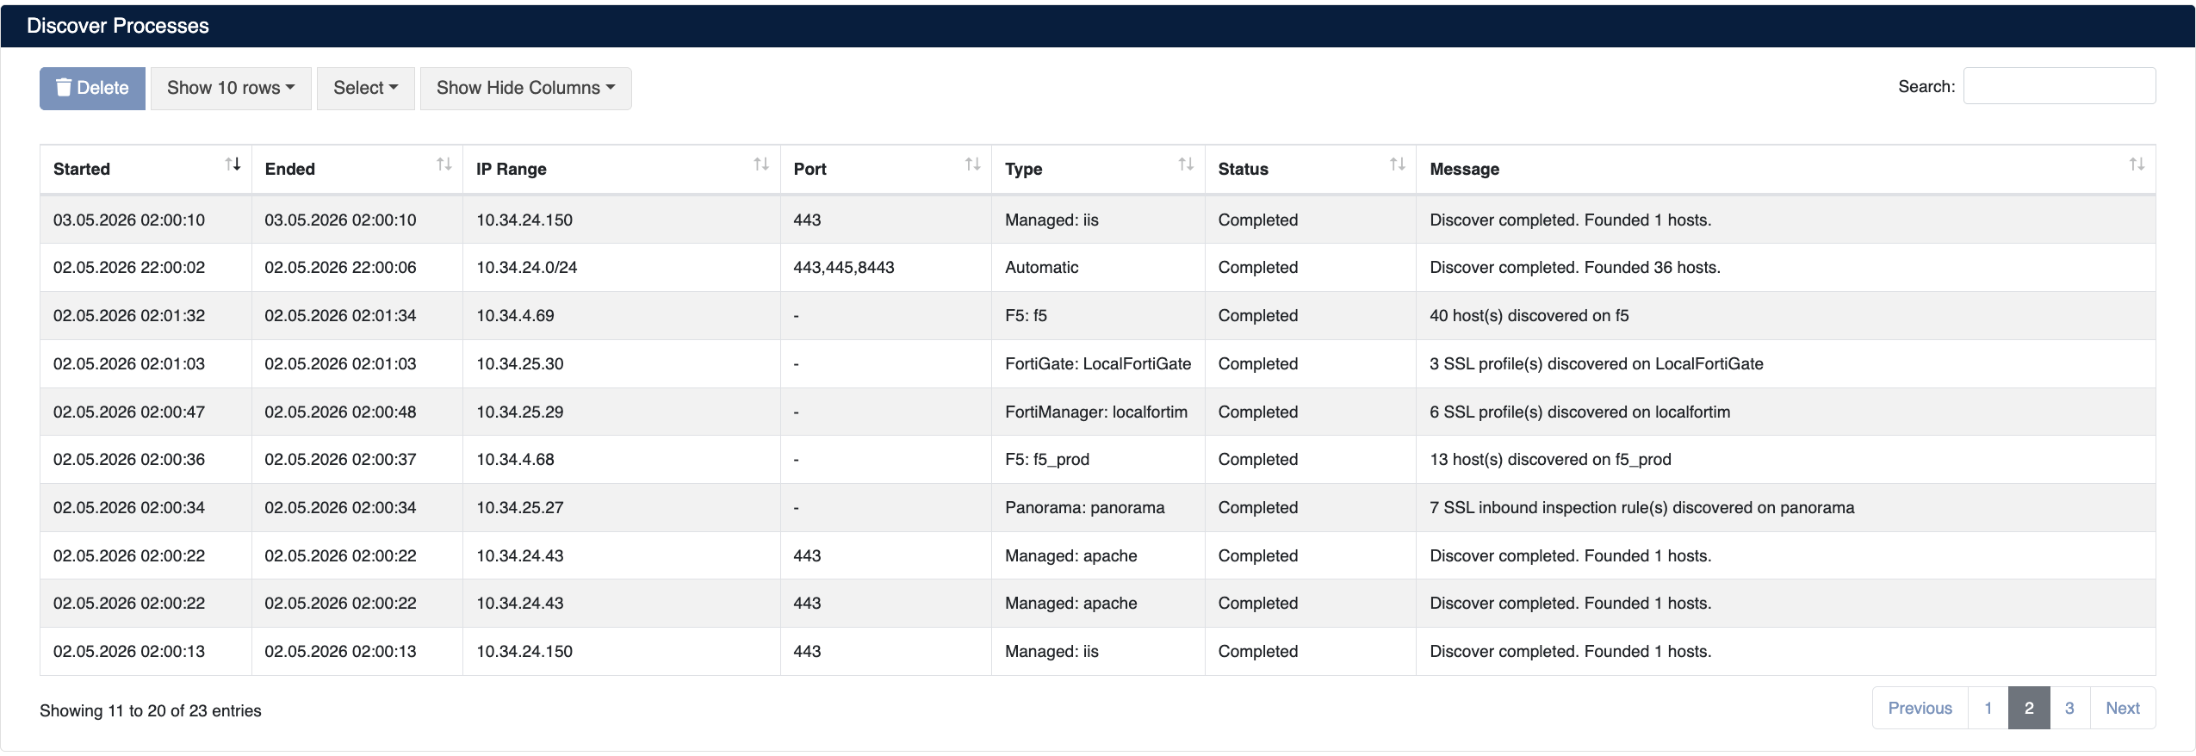Screen dimensions: 2196x756
Task: Sort by Message column arrows icon
Action: 2137,164
